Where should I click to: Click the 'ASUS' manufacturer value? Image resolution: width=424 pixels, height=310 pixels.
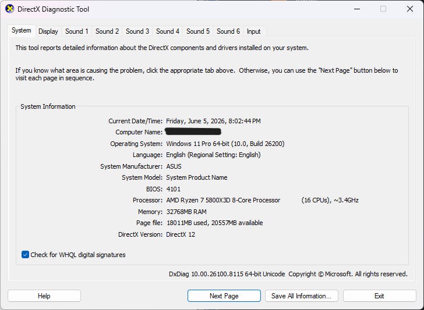tap(174, 166)
